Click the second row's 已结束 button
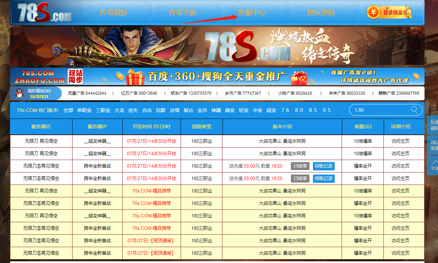This screenshot has height=263, width=438. coord(300,178)
